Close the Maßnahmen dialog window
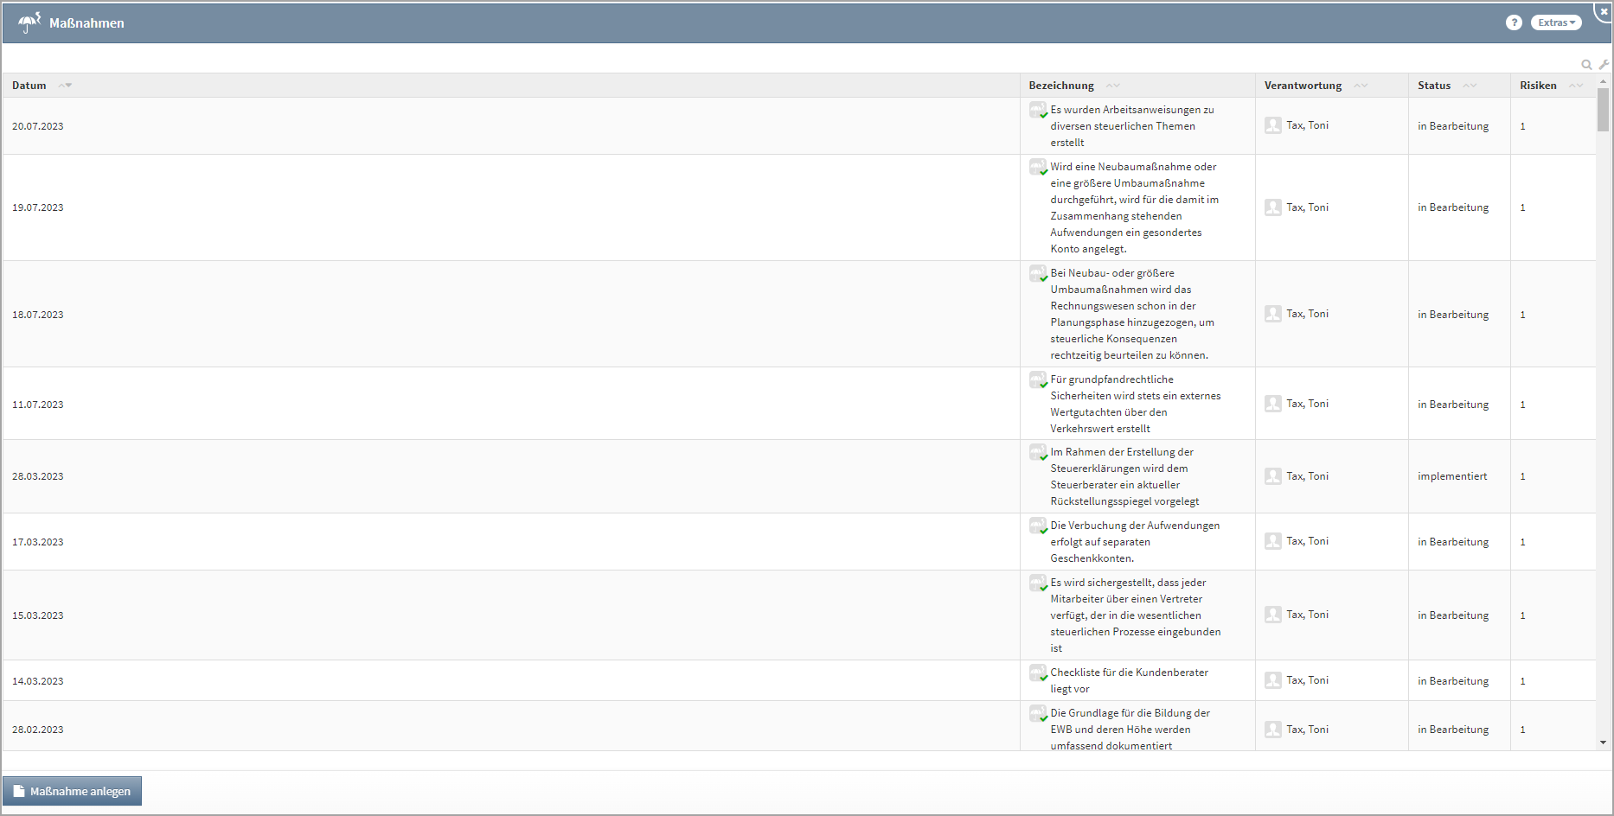Screen dimensions: 1614x816 point(1604,11)
